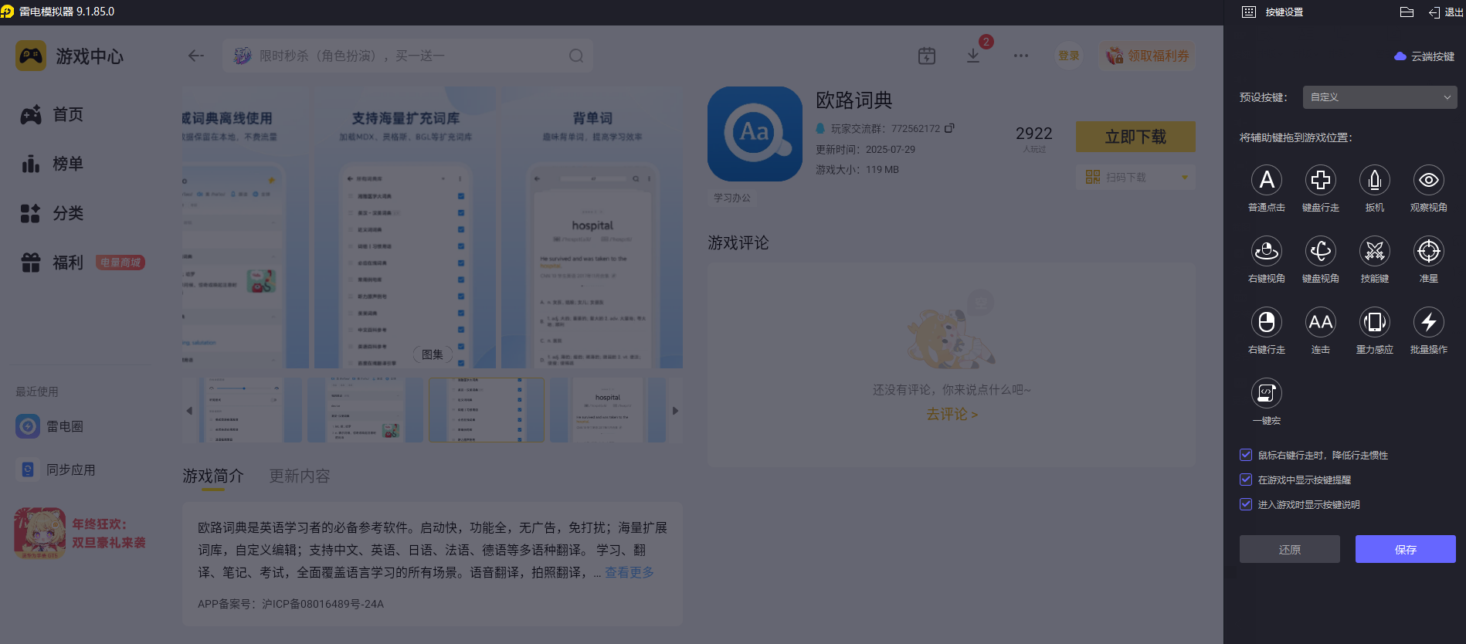The image size is (1466, 644).
Task: Expand the 扫码下载 dropdown
Action: tap(1185, 178)
